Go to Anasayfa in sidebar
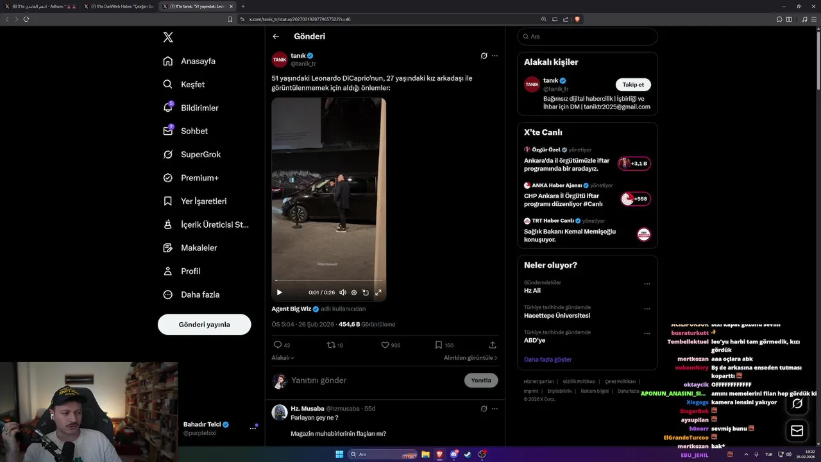821x462 pixels. pyautogui.click(x=189, y=61)
